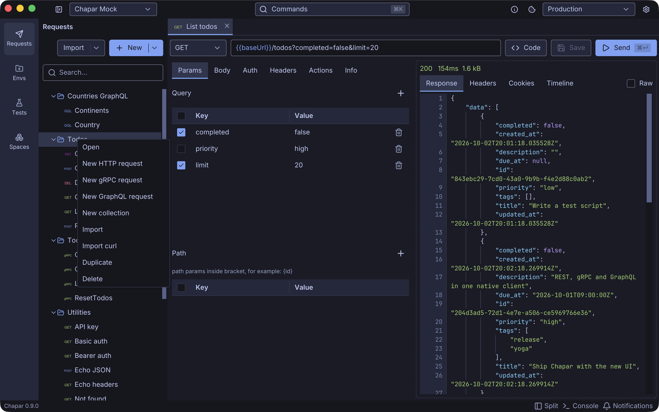Open the Import button's dropdown arrow

click(96, 48)
